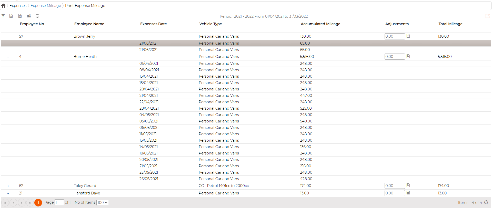The image size is (492, 208).
Task: Open adjustment note for Hansford Dave
Action: click(x=408, y=193)
